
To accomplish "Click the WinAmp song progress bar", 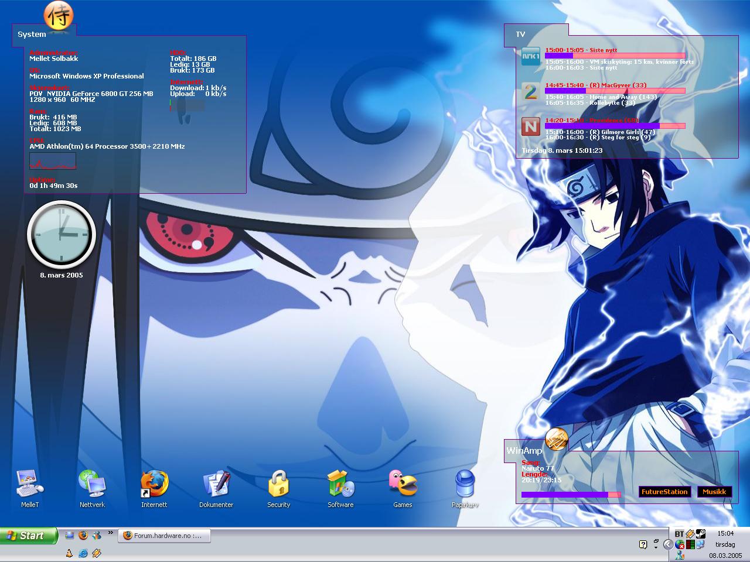I will 571,495.
